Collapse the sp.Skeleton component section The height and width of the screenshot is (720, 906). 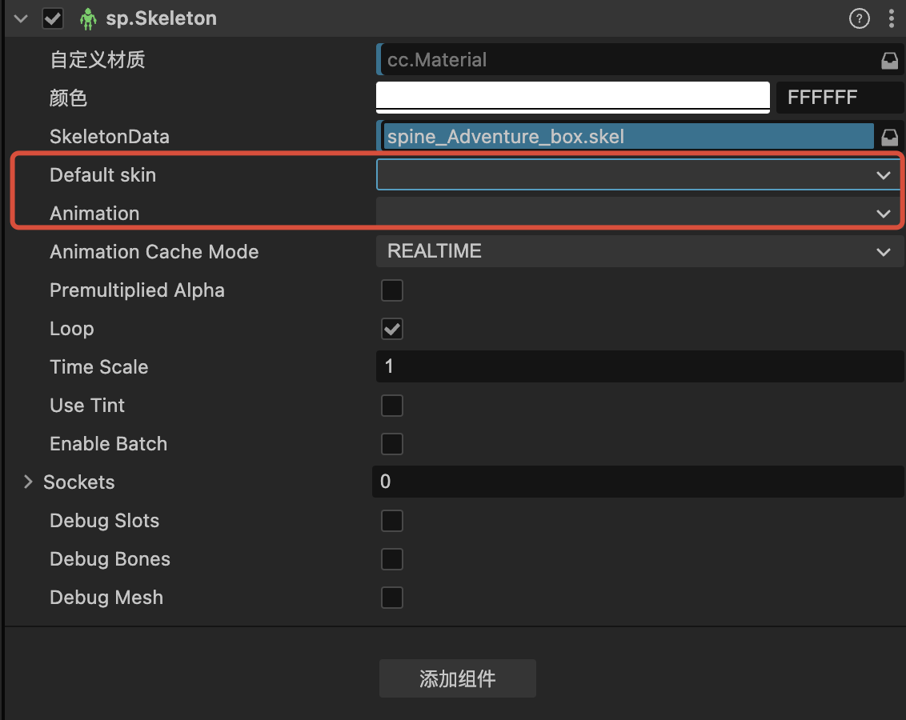22,18
